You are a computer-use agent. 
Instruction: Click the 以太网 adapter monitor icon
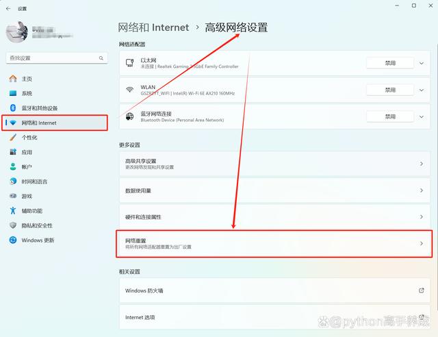click(x=129, y=63)
